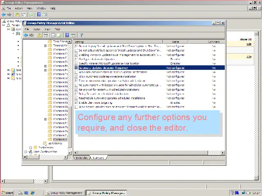Toggle console tree icon in Group Policy Management toolbar
Screen dimensions: 262x196
tap(23, 15)
